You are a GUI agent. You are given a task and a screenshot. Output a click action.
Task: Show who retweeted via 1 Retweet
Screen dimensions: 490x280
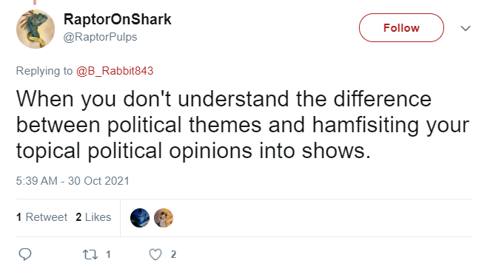click(41, 217)
